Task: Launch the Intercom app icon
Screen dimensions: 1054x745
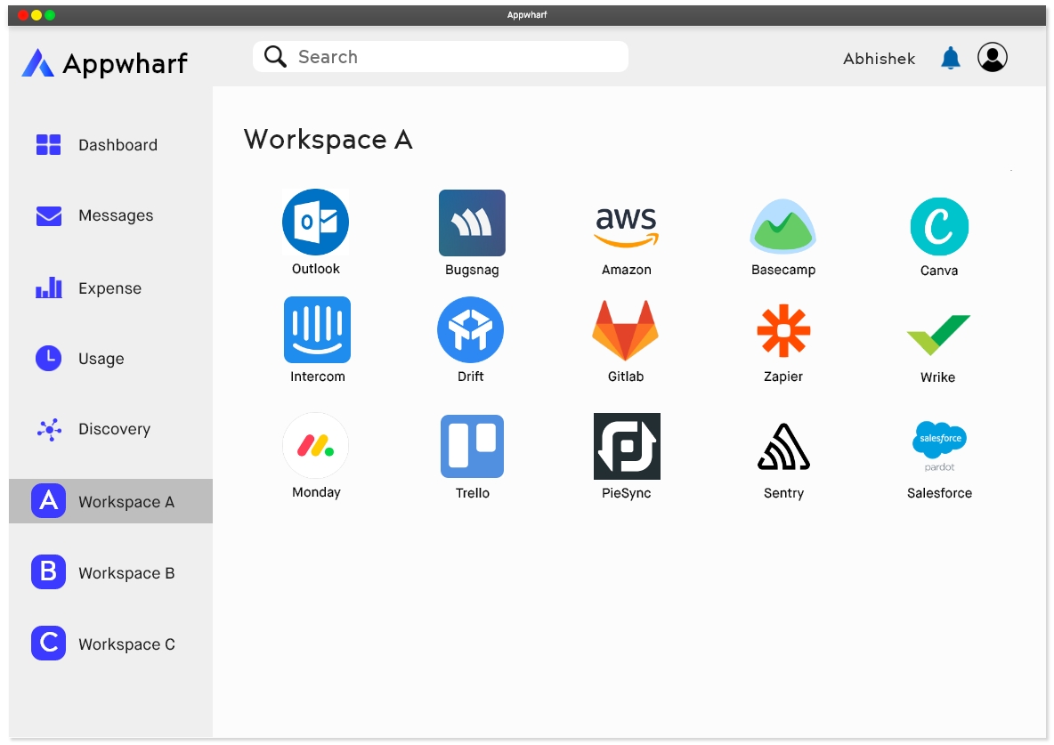Action: [317, 329]
